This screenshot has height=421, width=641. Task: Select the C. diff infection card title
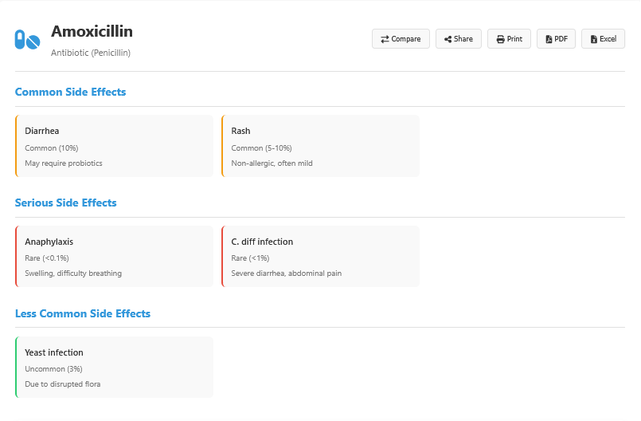(x=262, y=242)
